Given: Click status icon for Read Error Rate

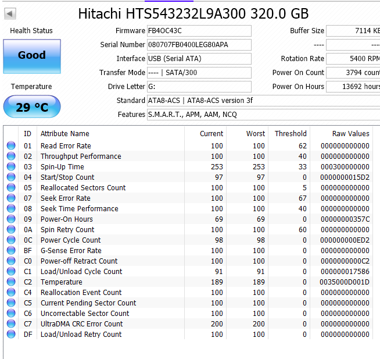Looking at the screenshot, I should [11, 145].
